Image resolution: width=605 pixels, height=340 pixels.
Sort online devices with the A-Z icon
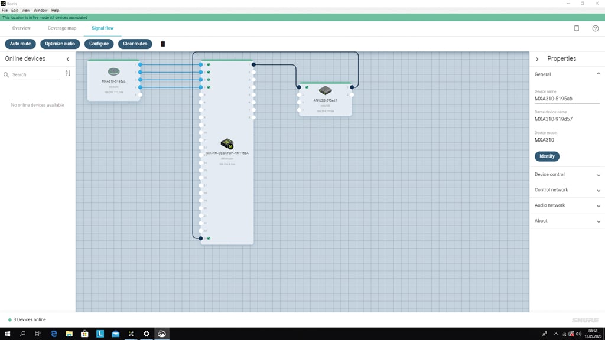[x=67, y=73]
